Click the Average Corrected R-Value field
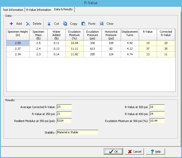 [64, 107]
